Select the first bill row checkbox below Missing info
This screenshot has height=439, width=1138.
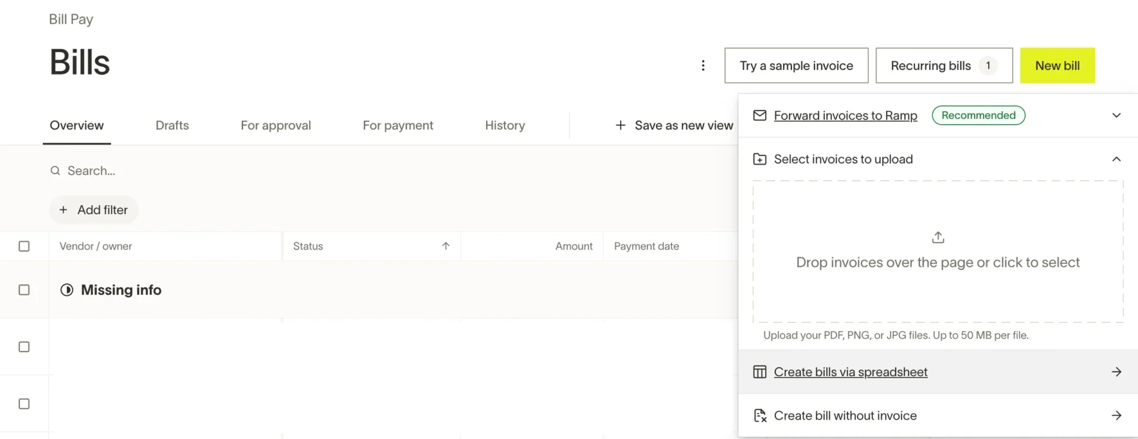[24, 347]
